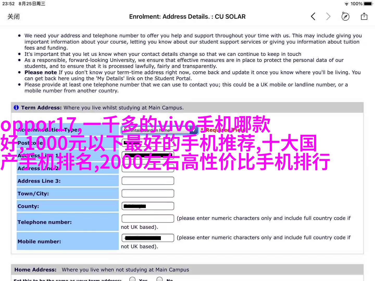Check the Wi-Fi status icon
This screenshot has width=375, height=281.
[x=346, y=4]
